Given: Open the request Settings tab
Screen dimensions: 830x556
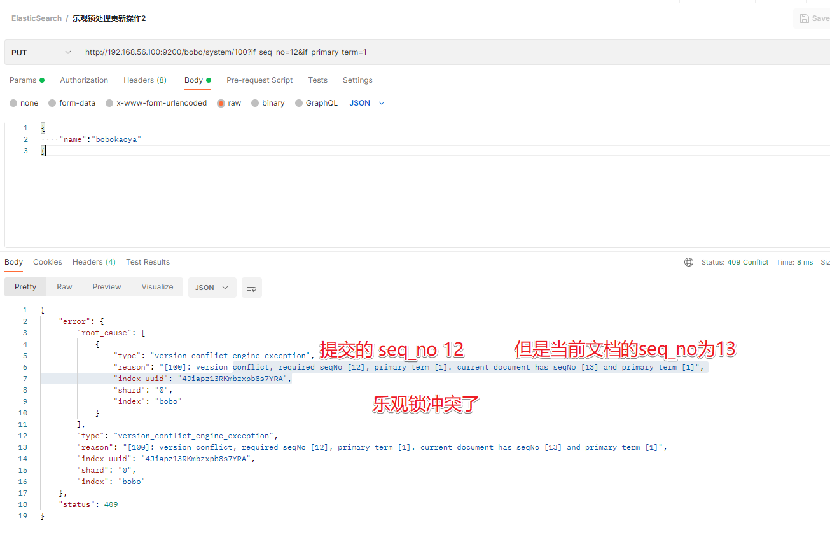Looking at the screenshot, I should [x=357, y=80].
